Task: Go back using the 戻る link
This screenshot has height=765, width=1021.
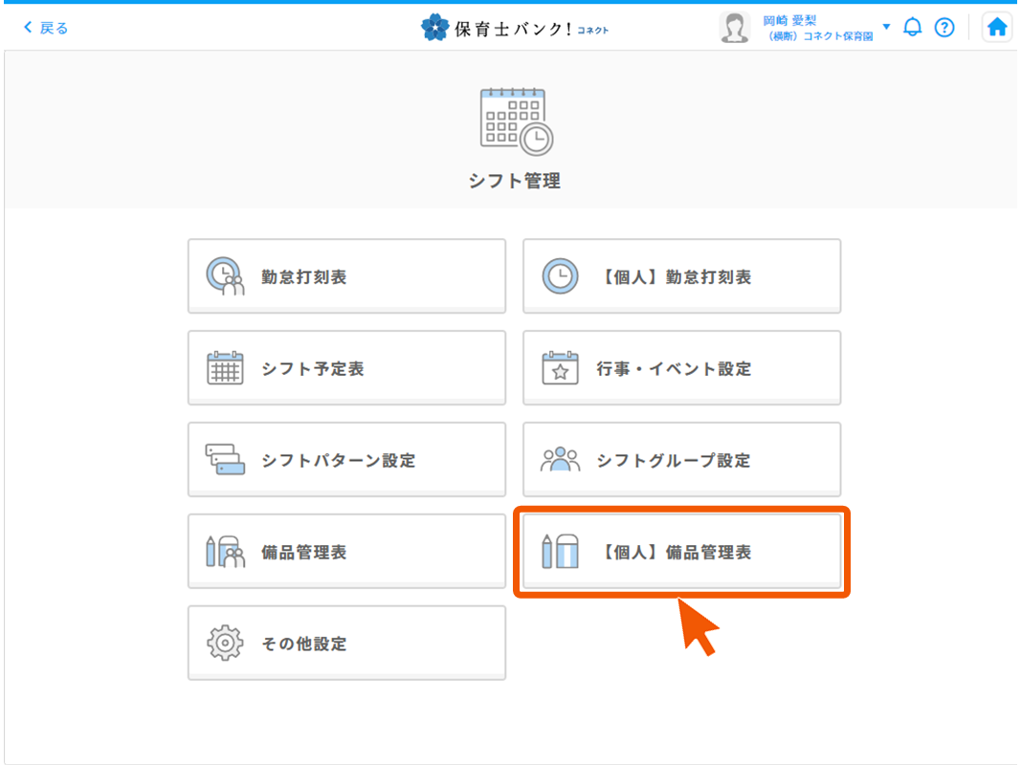Action: tap(46, 28)
